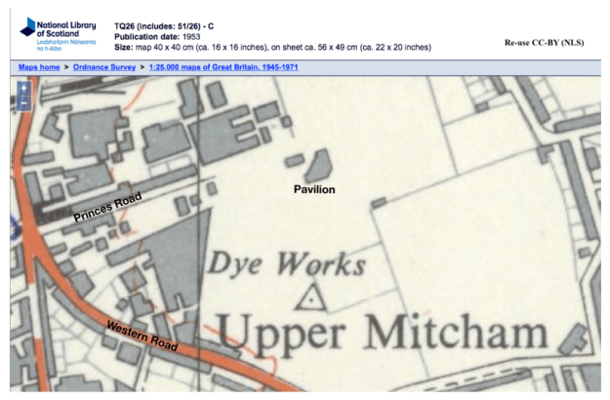Viewport: 610px width, 400px height.
Task: Click the Western Road label
Action: tap(140, 337)
